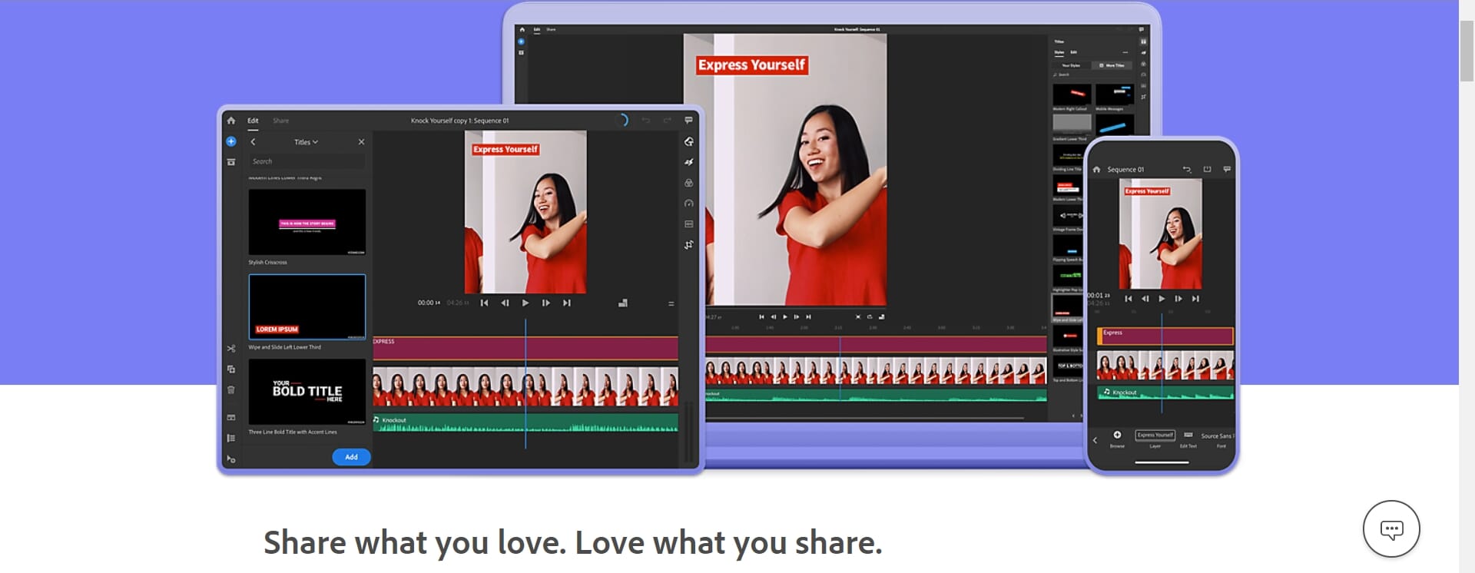This screenshot has height=573, width=1475.
Task: Switch to the Share tab on the tablet
Action: point(281,121)
